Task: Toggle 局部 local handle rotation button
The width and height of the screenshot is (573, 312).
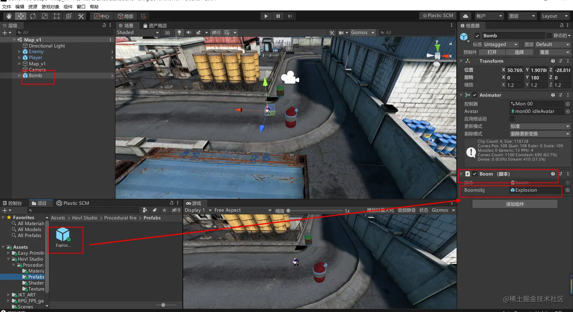Action: (x=125, y=16)
